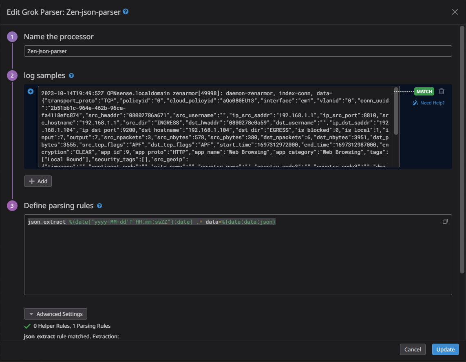The image size is (466, 362).
Task: Click the green MATCH badge
Action: click(424, 91)
